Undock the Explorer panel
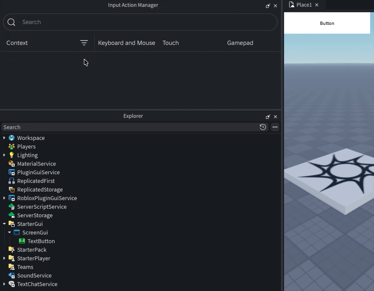This screenshot has width=374, height=291. coord(268,116)
